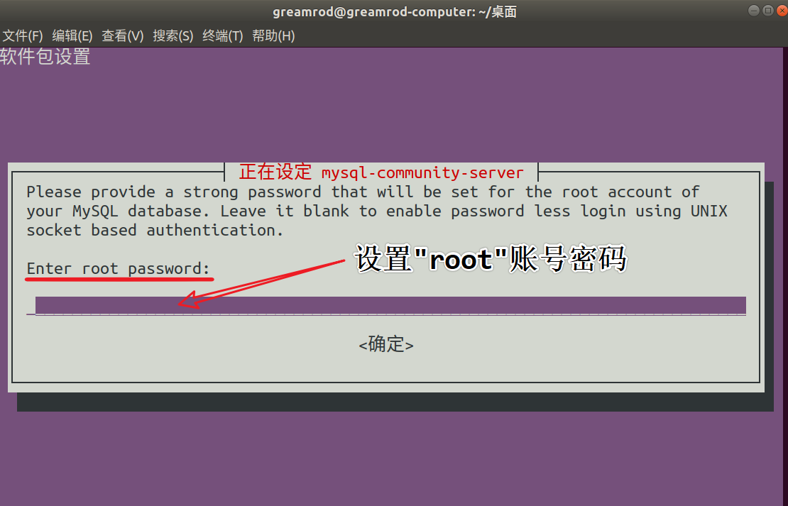Open the 帮助(H) menu
The width and height of the screenshot is (788, 506).
(x=273, y=35)
